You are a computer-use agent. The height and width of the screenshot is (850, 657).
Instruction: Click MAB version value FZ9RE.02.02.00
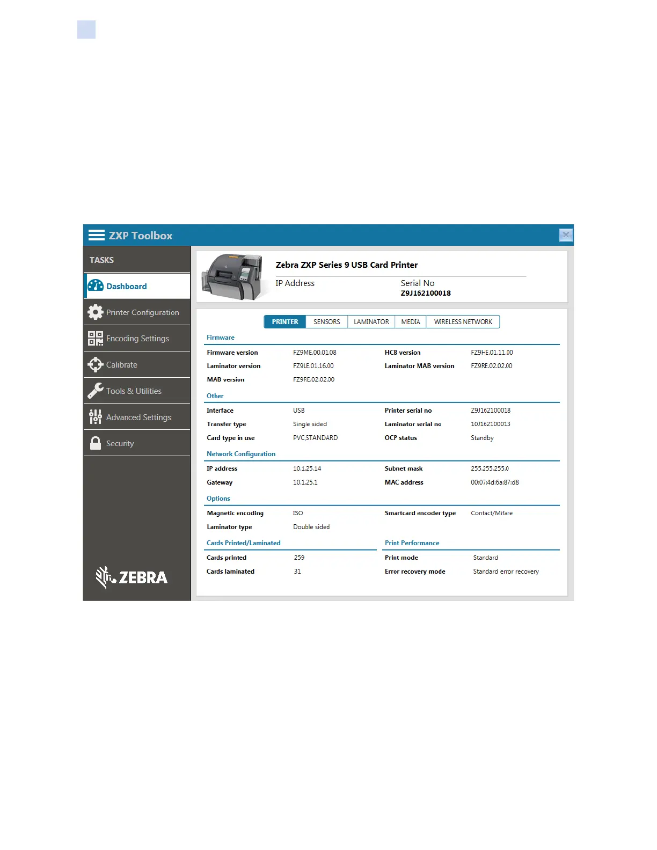tap(313, 379)
